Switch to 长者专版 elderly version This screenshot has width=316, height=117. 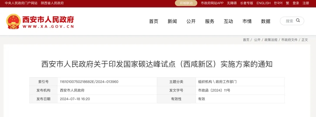pyautogui.click(x=247, y=3)
